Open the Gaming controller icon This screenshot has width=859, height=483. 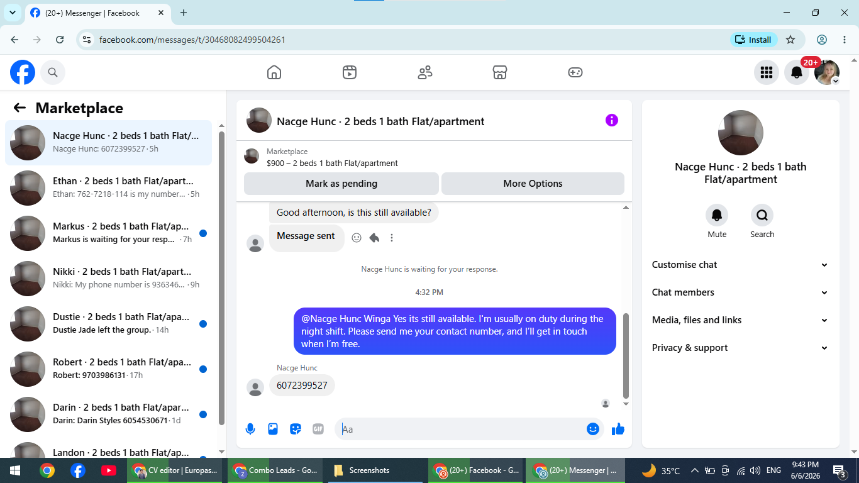[575, 72]
